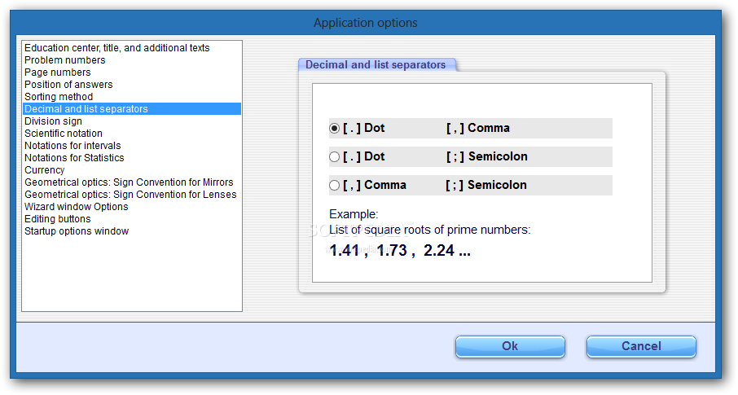Dismiss dialog using the Cancel button

coord(641,346)
